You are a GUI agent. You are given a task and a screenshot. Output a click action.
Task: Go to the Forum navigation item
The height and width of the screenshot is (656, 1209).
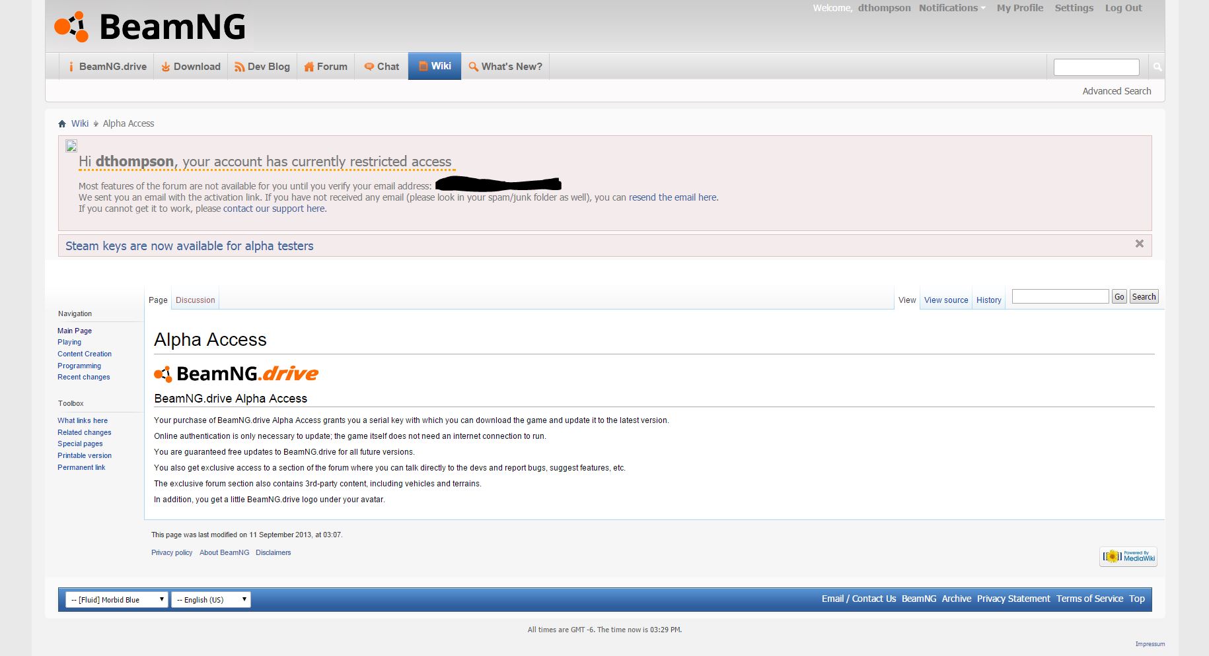point(326,67)
